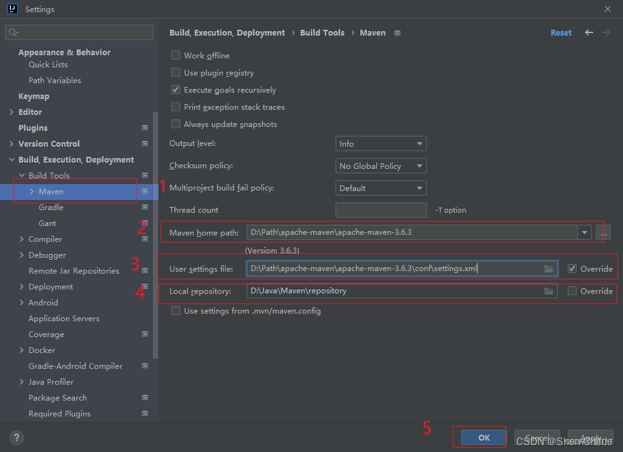
Task: Expand the Docker tree node
Action: pos(22,350)
